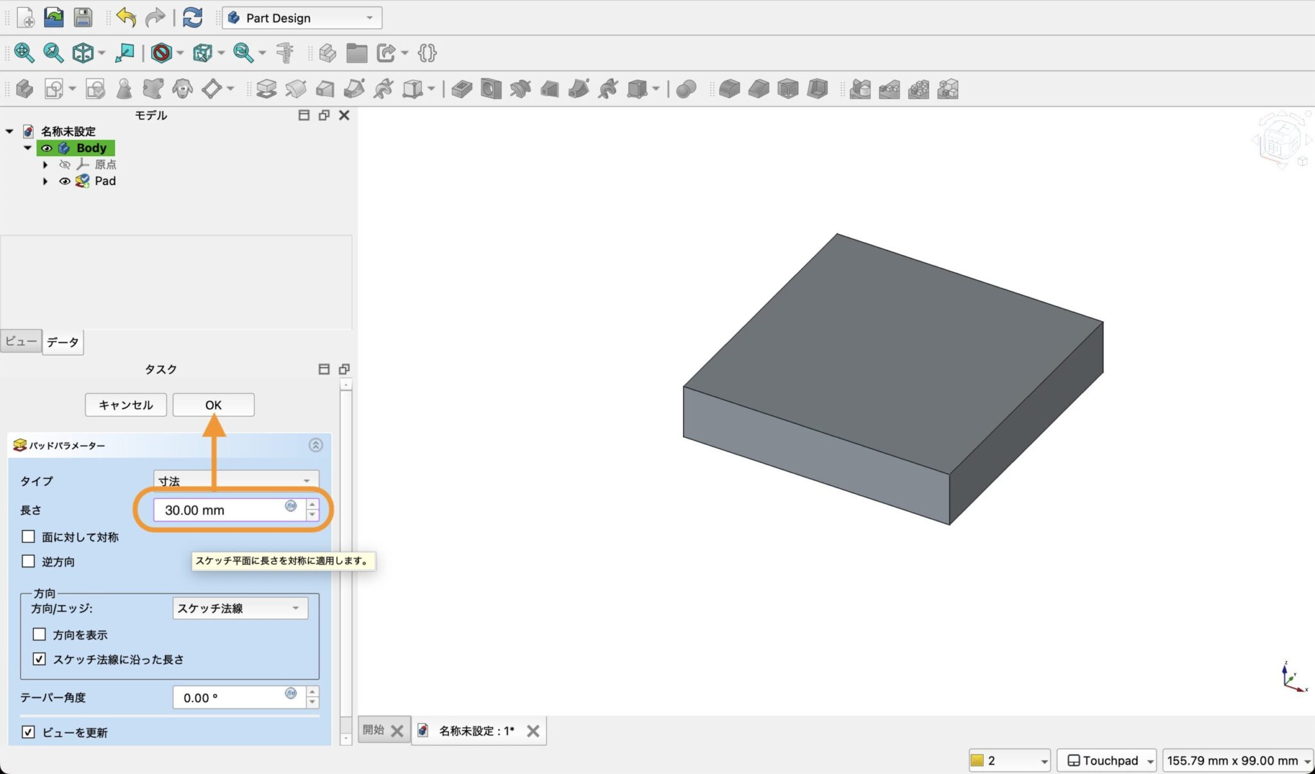The height and width of the screenshot is (774, 1315).
Task: Enable the 逆方向 checkbox
Action: click(28, 561)
